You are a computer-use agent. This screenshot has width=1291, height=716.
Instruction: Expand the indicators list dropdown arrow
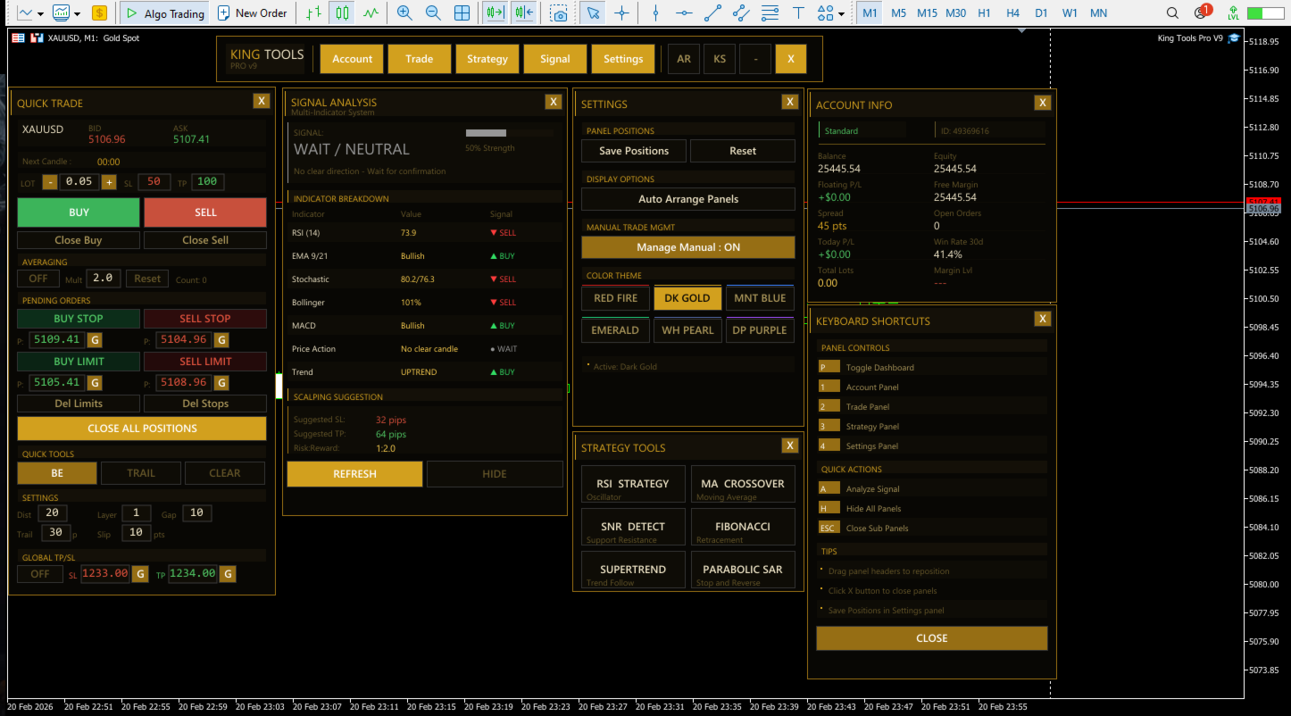[78, 13]
